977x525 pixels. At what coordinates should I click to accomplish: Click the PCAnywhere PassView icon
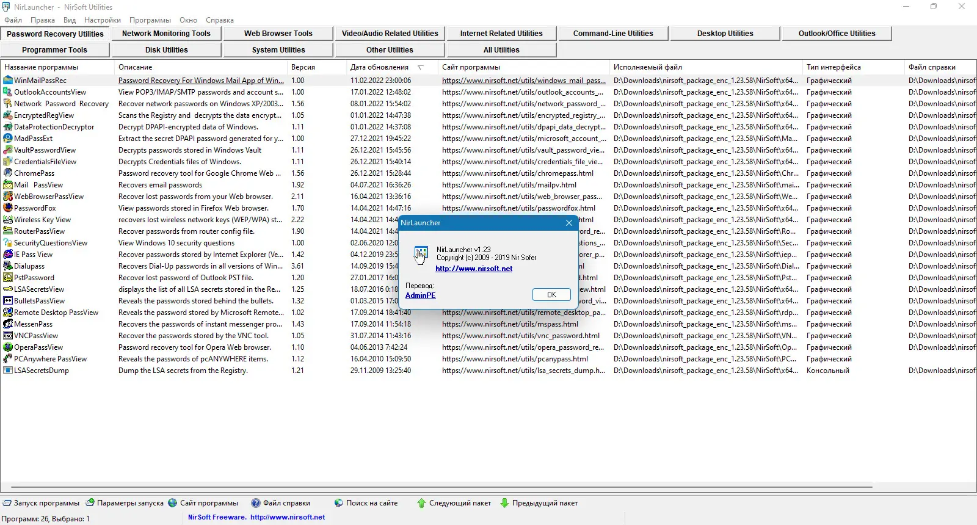coord(8,359)
